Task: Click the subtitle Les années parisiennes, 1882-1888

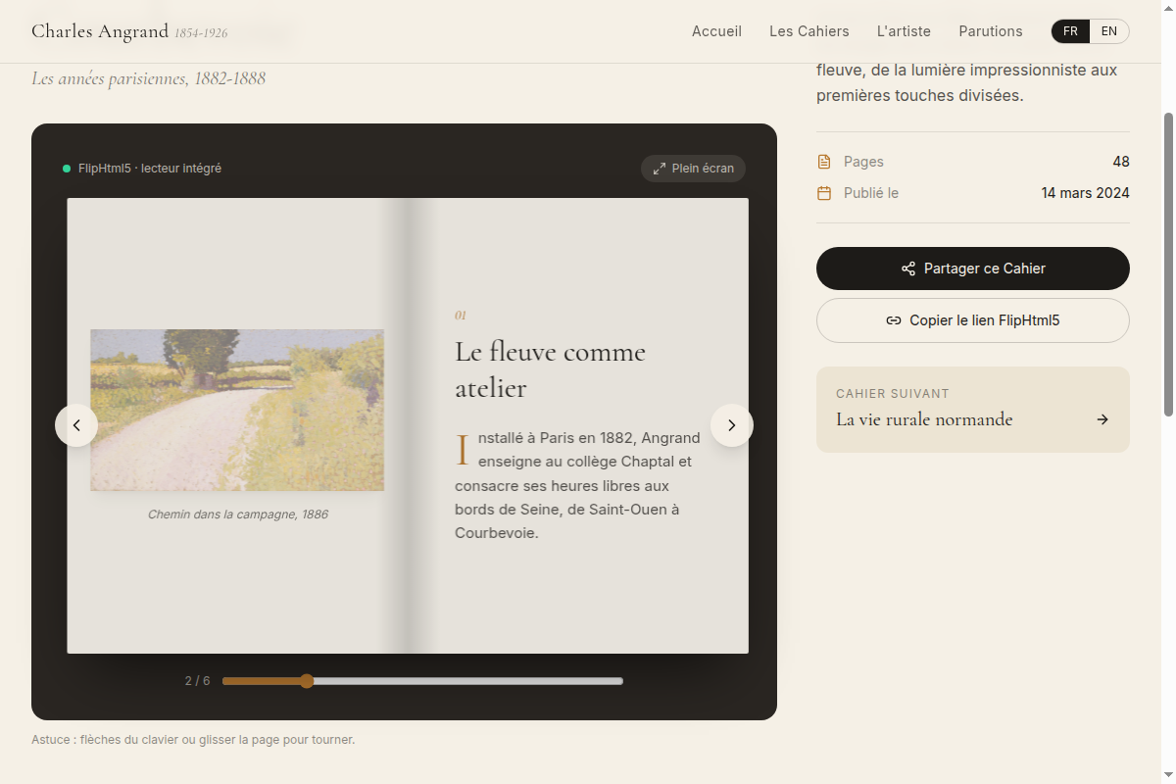Action: 149,78
